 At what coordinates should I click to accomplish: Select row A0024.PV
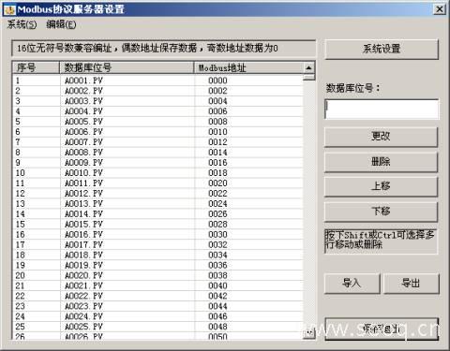coord(157,317)
